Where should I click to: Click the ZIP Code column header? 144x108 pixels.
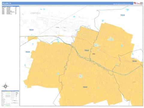[4, 7]
